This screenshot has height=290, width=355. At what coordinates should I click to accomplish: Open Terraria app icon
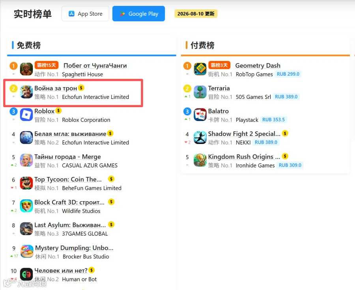(200, 92)
